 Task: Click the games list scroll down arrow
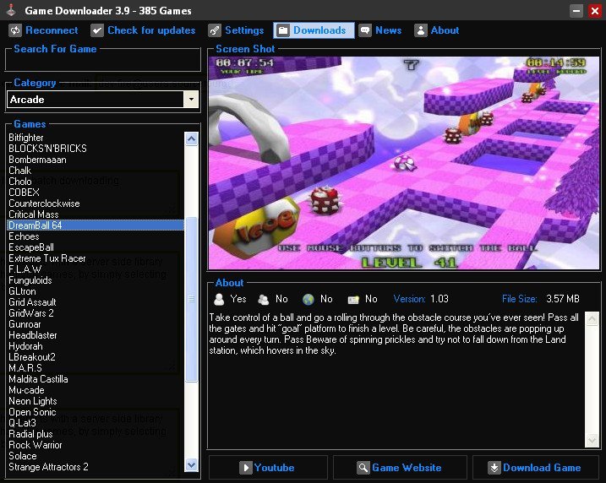191,465
